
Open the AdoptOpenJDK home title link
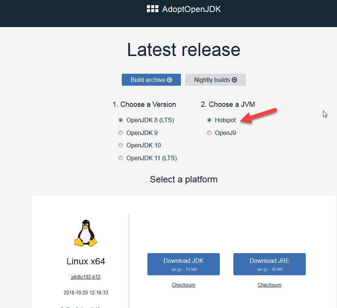(191, 9)
